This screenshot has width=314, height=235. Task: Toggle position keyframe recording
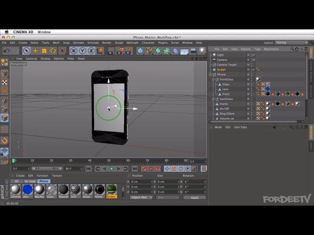point(167,169)
